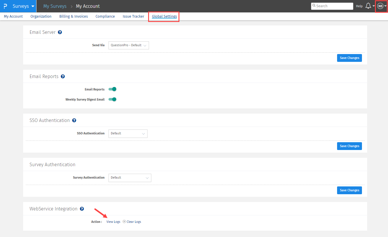Disable the Weekly Survey Digest Email toggle
This screenshot has width=388, height=237.
112,99
